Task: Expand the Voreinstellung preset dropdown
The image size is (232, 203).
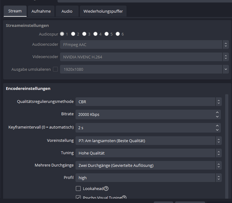Action: pyautogui.click(x=148, y=141)
